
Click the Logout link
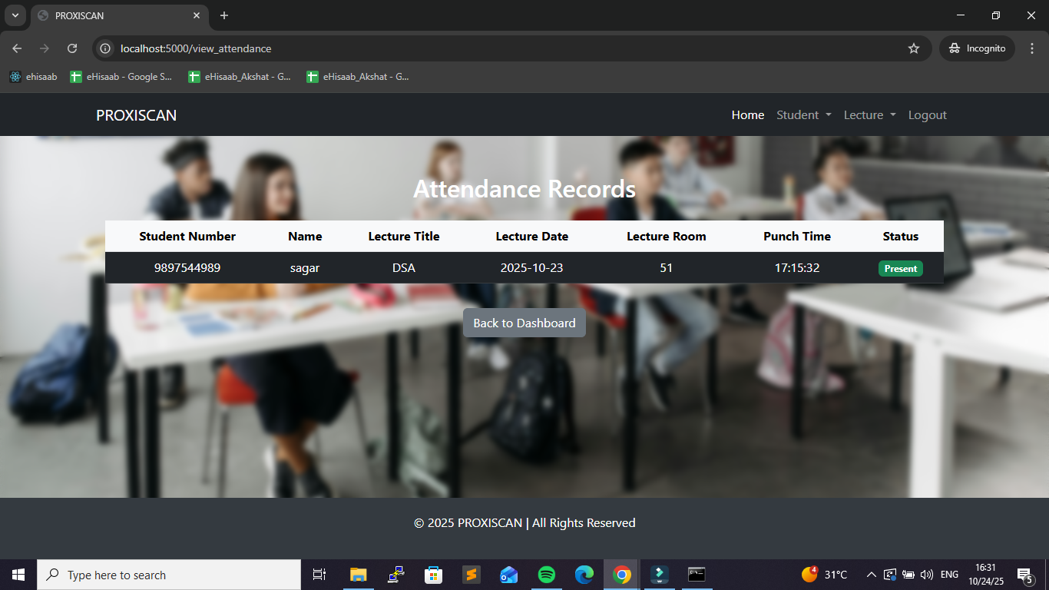point(927,115)
